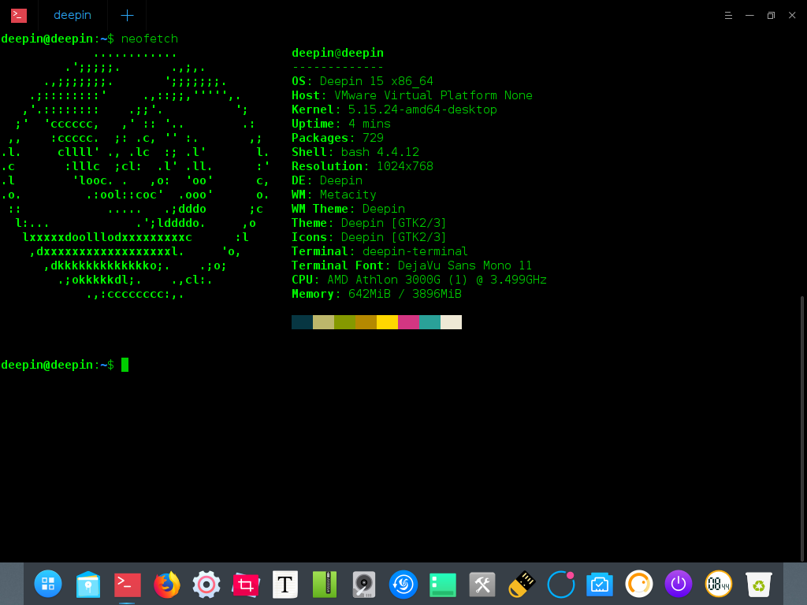Viewport: 807px width, 605px height.
Task: Minimize the terminal window
Action: (750, 16)
